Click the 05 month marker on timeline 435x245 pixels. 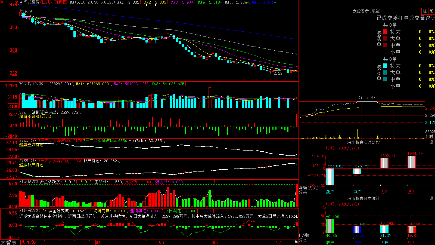161,242
